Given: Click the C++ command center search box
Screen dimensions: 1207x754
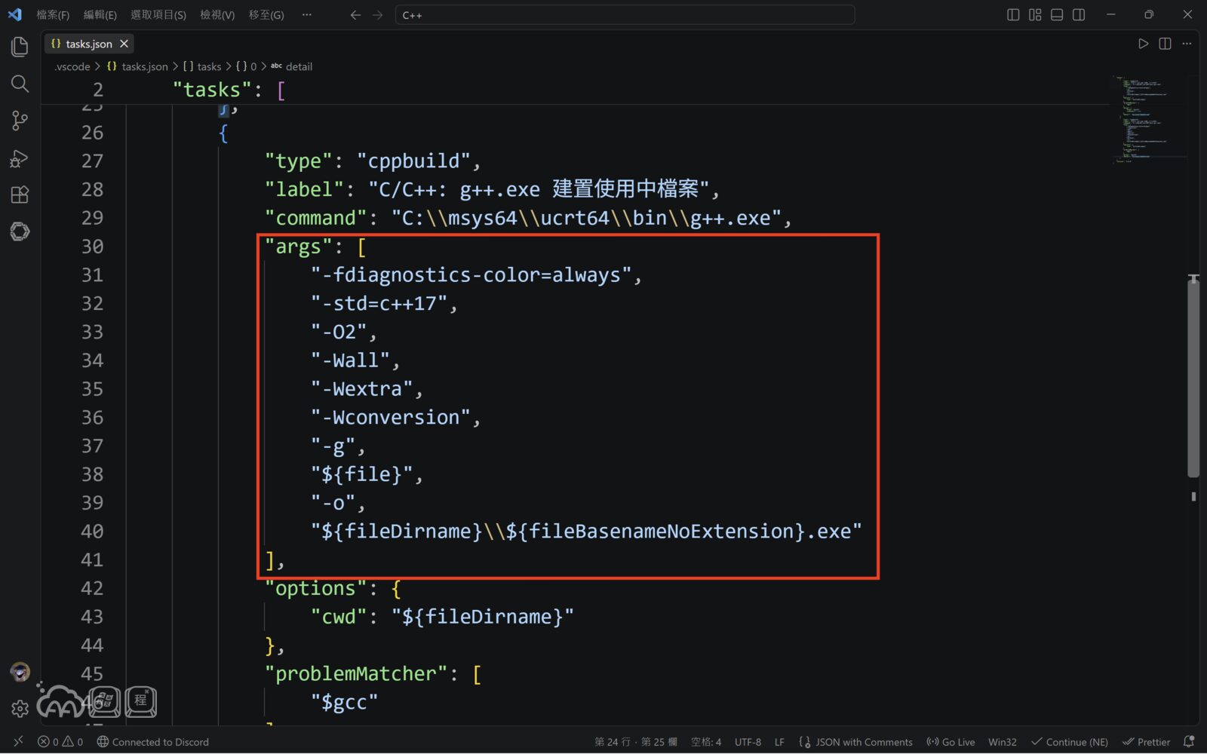Looking at the screenshot, I should (x=625, y=15).
